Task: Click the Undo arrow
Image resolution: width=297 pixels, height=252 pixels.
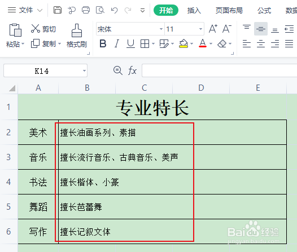Action: 114,10
